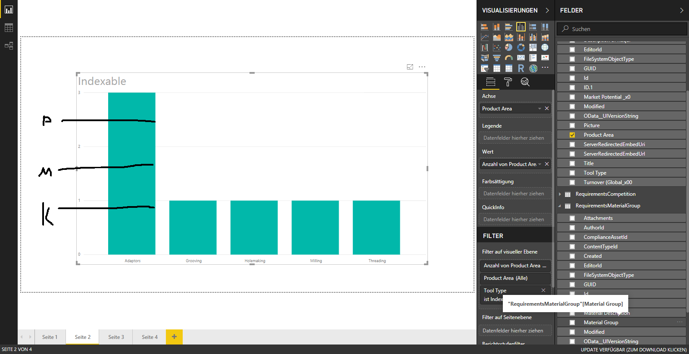Click the Threading bar in chart

(x=376, y=227)
